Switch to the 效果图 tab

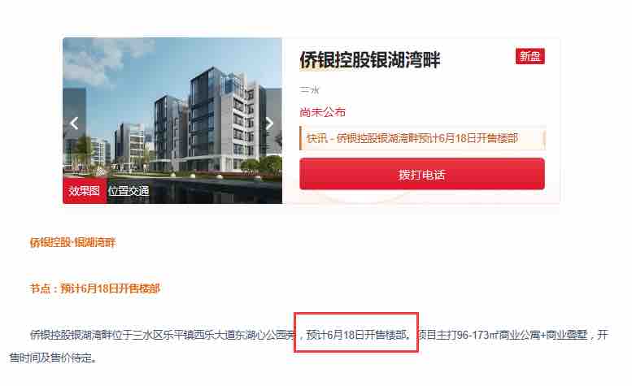[x=85, y=190]
